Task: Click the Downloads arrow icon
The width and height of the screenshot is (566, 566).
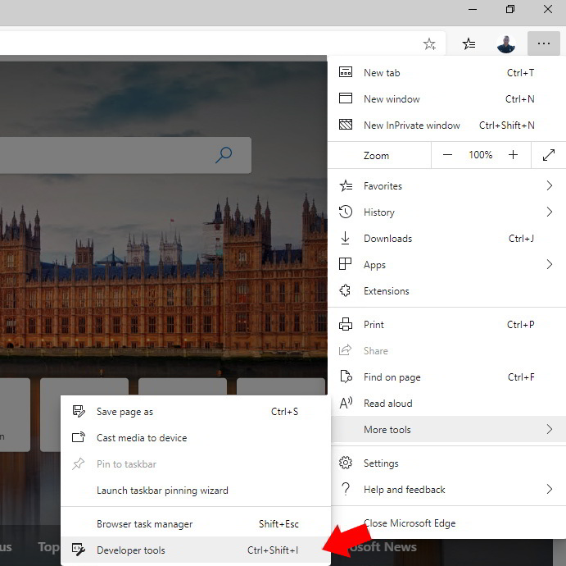Action: pyautogui.click(x=345, y=238)
